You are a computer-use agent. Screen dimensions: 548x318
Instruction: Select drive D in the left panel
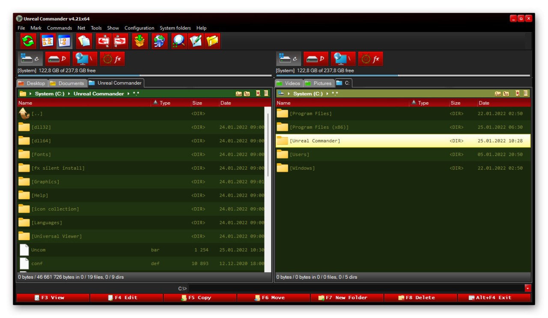point(57,59)
